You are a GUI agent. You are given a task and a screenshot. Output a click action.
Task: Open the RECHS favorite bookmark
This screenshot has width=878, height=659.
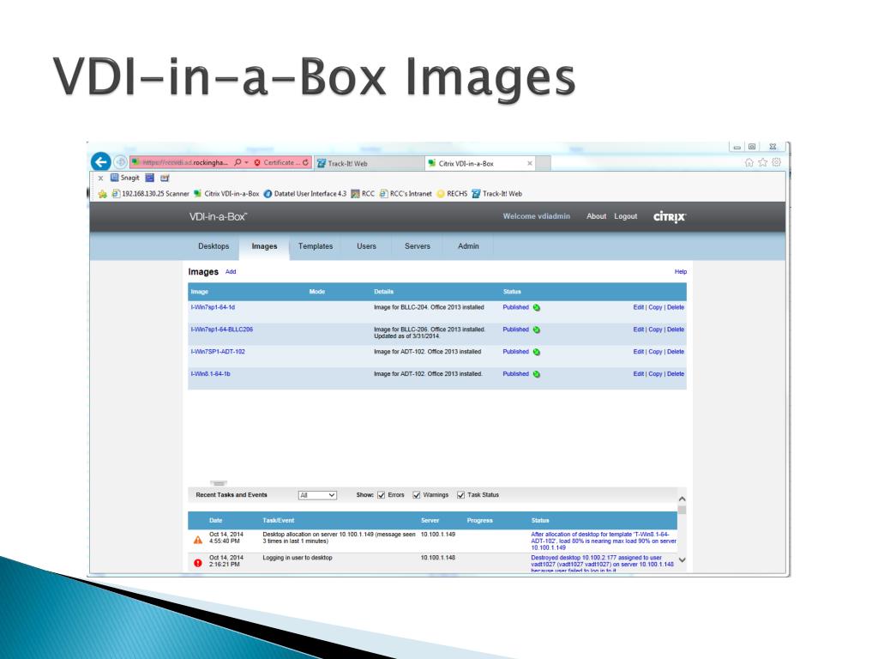(x=453, y=194)
